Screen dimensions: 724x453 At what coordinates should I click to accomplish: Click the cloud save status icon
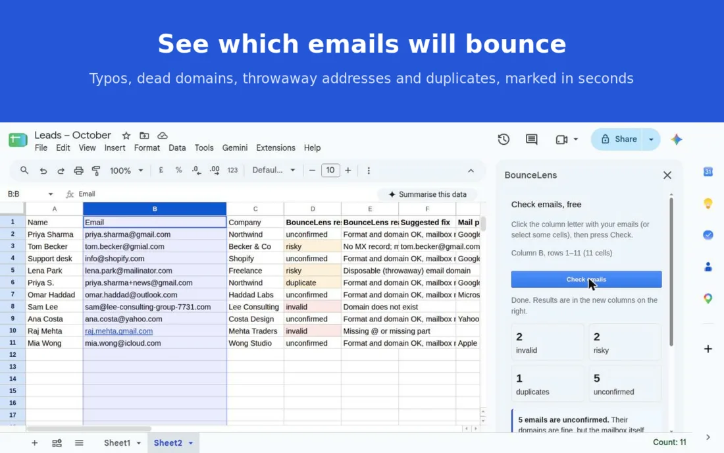pyautogui.click(x=162, y=136)
